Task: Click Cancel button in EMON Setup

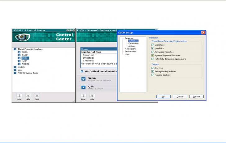Action: pyautogui.click(x=180, y=97)
